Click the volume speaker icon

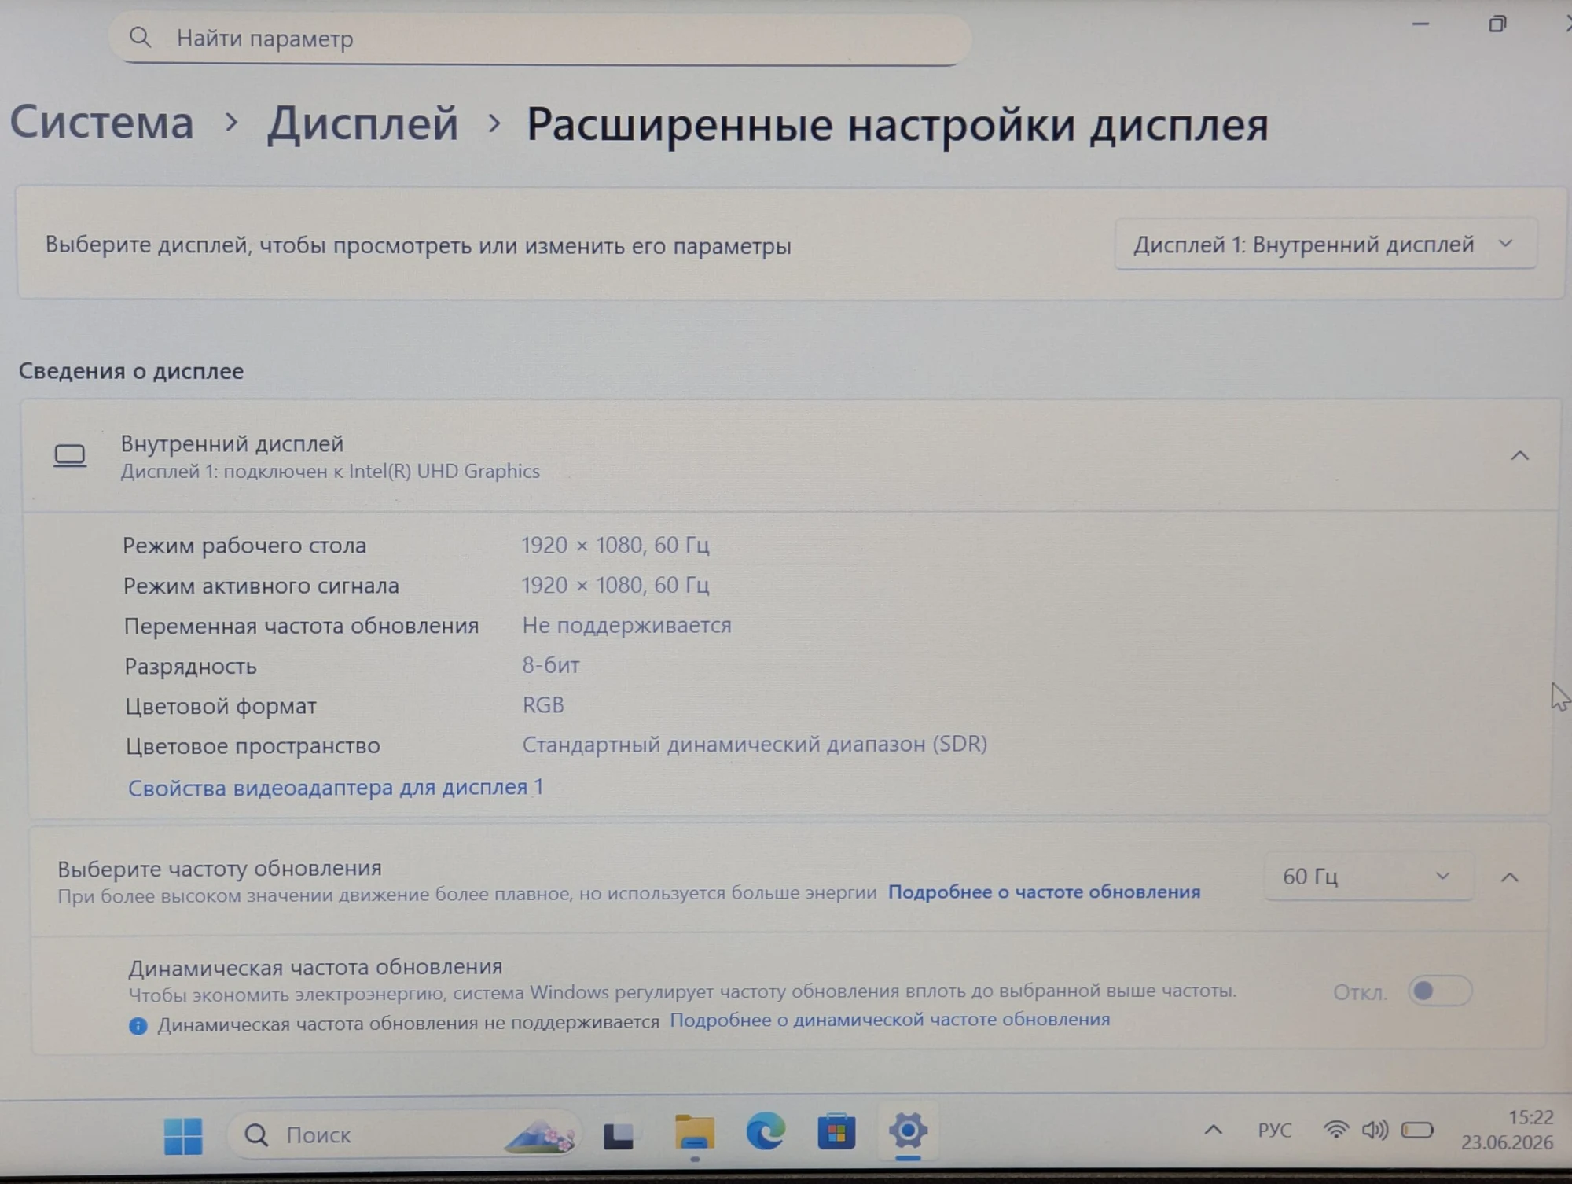point(1375,1130)
